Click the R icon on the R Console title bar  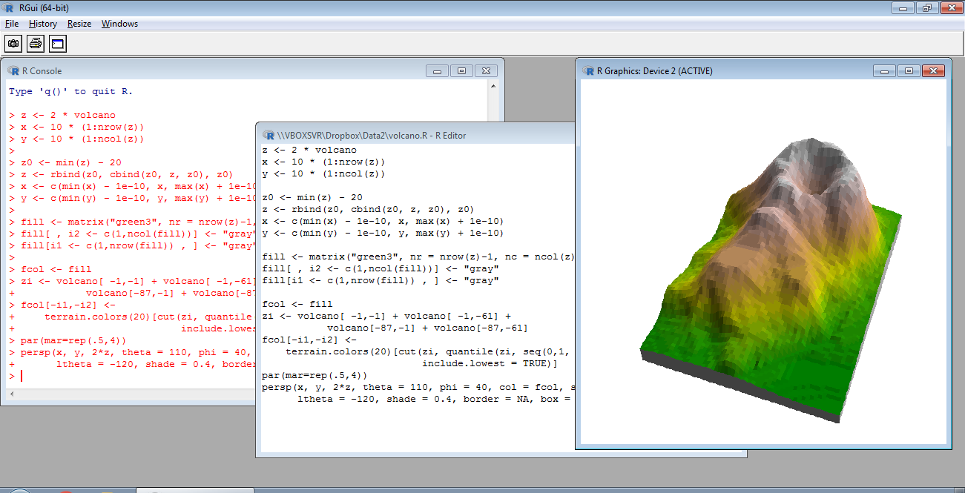tap(13, 70)
